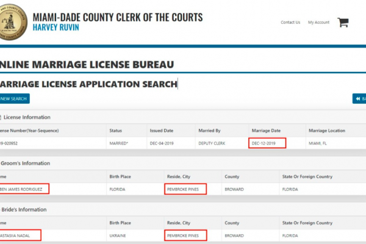The height and width of the screenshot is (244, 366).
Task: Click the Bride's Information section header
Action: (x=24, y=209)
